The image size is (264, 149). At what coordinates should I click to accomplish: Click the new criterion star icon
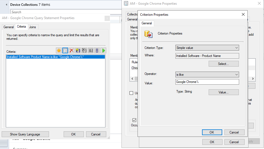click(x=59, y=51)
